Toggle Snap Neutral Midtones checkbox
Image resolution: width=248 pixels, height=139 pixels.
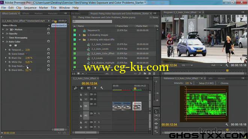[26, 66]
